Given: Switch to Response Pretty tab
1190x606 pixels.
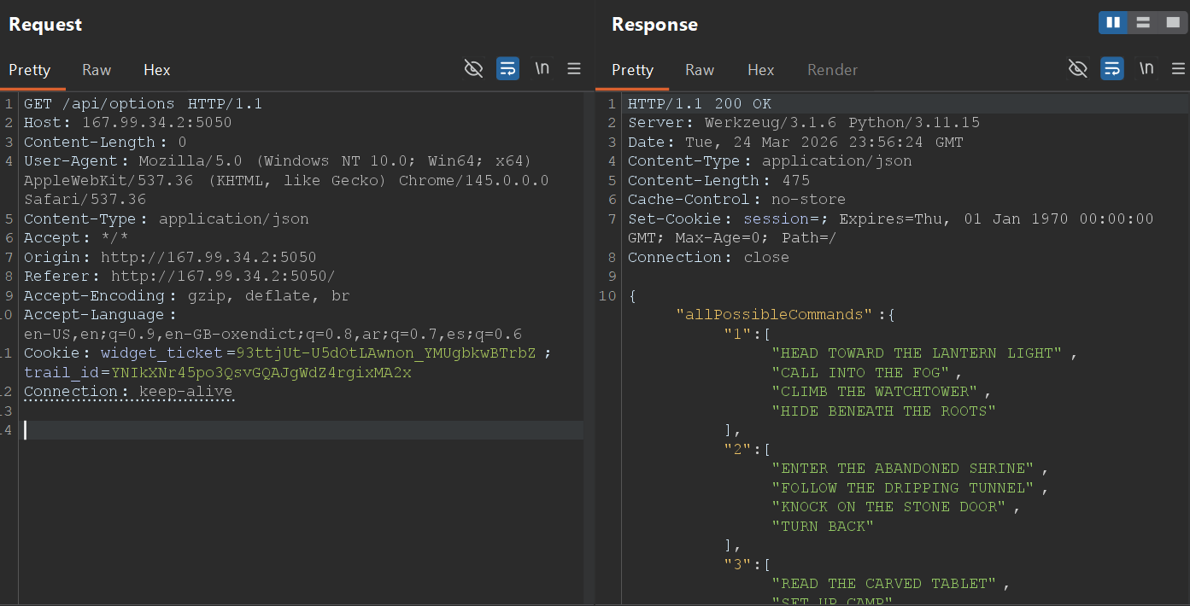Looking at the screenshot, I should click(633, 70).
